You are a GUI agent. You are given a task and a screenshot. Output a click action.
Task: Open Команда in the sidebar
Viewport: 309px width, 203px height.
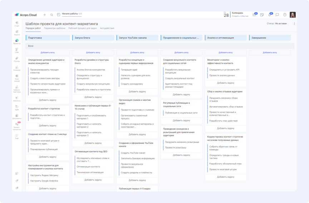point(17,68)
